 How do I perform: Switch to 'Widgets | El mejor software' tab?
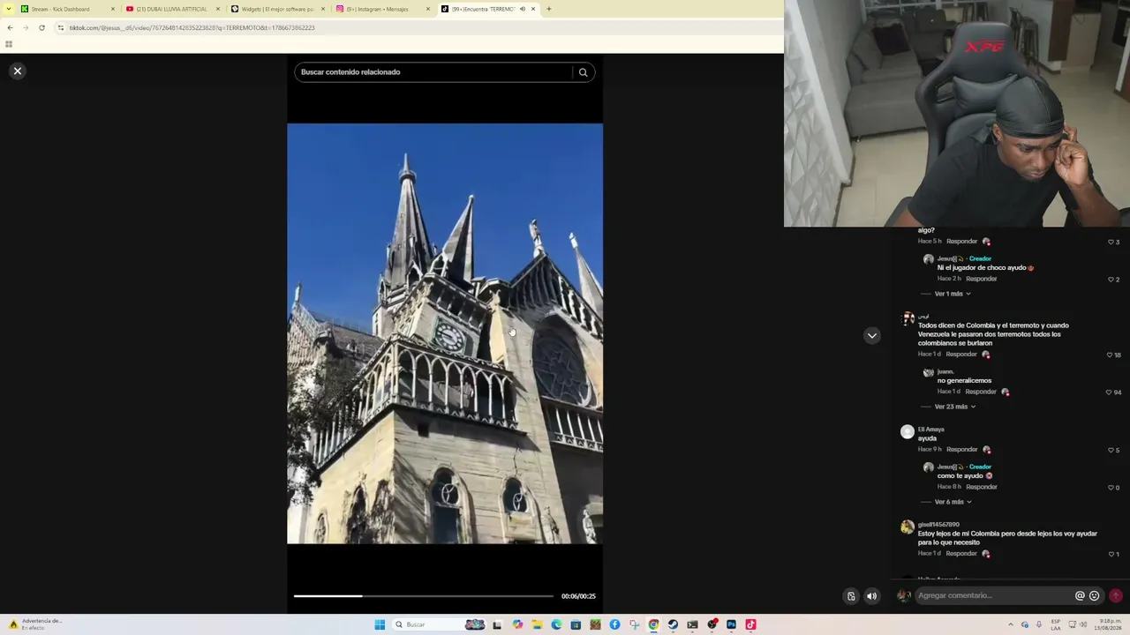coord(277,9)
